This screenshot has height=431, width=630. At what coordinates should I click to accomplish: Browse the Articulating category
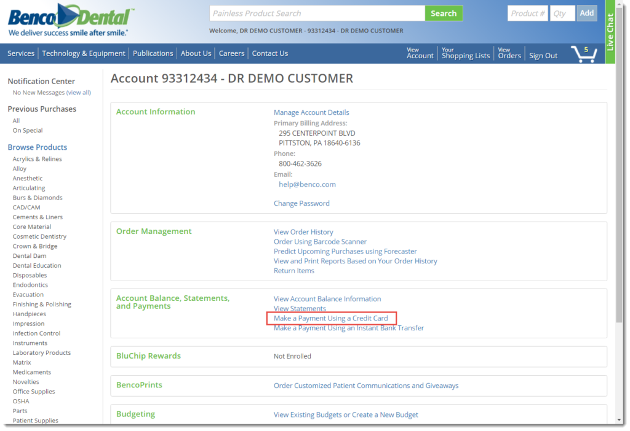(x=28, y=188)
